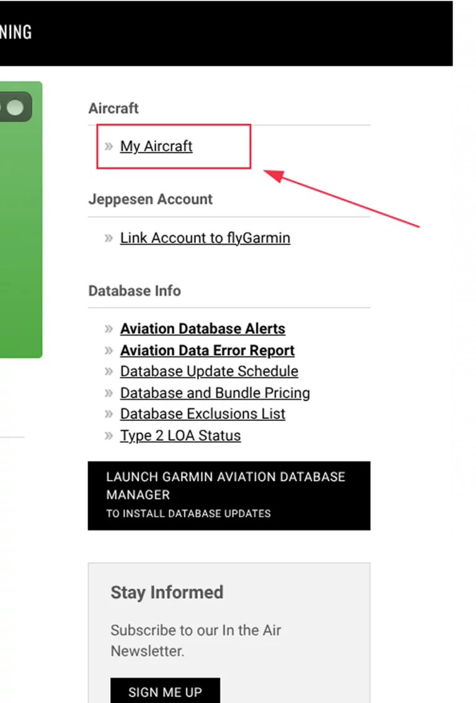The height and width of the screenshot is (703, 476).
Task: Click the chevron beside Aviation Database Alerts
Action: click(108, 329)
